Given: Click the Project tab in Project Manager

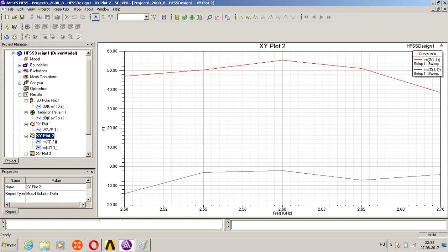Looking at the screenshot, I should pyautogui.click(x=10, y=161).
